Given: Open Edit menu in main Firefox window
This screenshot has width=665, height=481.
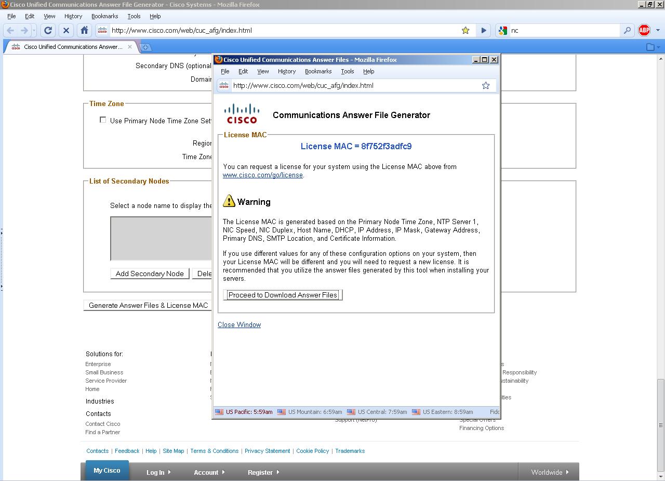Looking at the screenshot, I should pyautogui.click(x=30, y=16).
